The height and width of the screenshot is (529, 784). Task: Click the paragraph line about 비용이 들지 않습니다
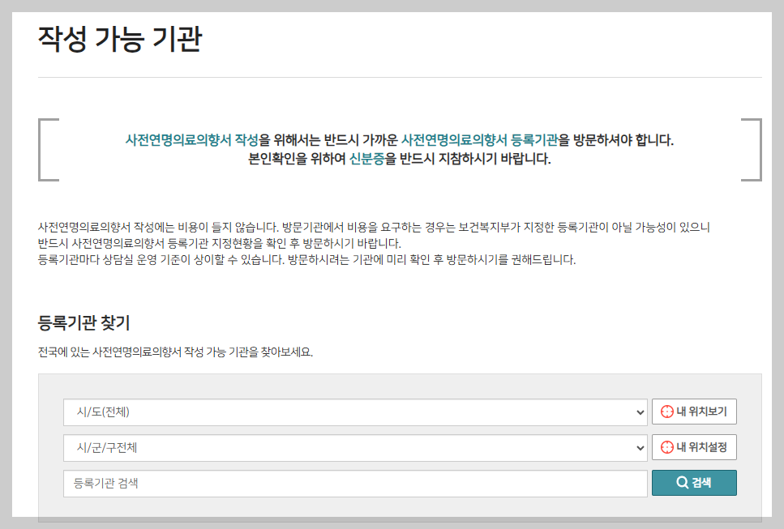click(374, 228)
